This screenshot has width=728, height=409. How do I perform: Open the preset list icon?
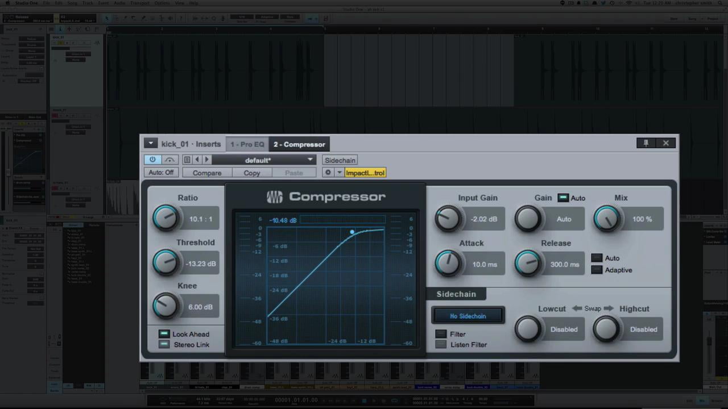coord(187,160)
